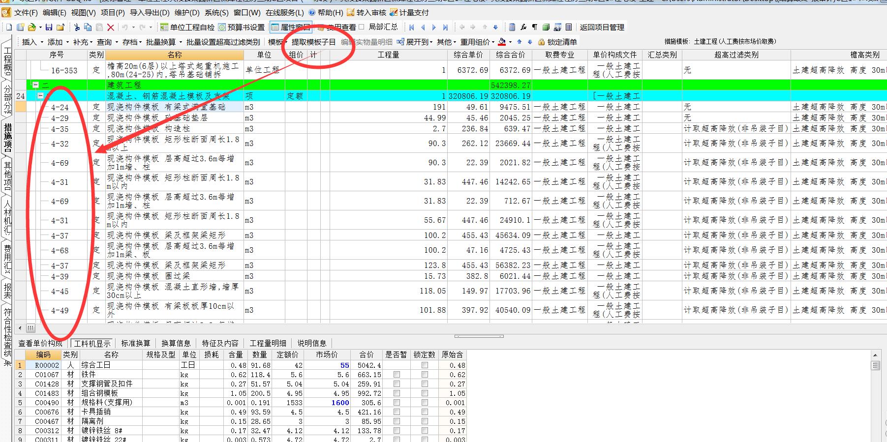Jump to first record navigation icon
This screenshot has height=442, width=887.
(412, 27)
